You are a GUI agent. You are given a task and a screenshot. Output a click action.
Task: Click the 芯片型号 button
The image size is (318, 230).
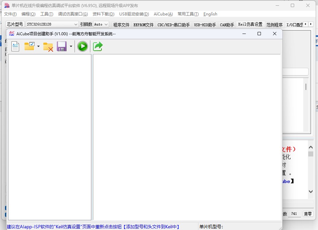(15, 24)
